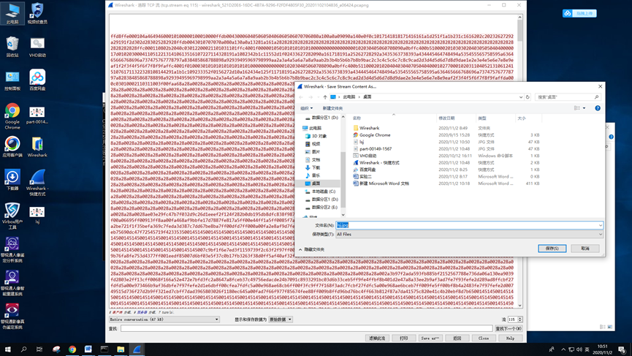Expand the address bar path dropdown
This screenshot has width=632, height=356.
[521, 97]
